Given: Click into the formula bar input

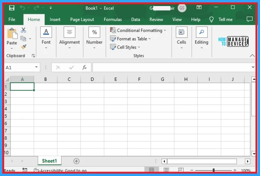Looking at the screenshot, I should click(x=172, y=67).
